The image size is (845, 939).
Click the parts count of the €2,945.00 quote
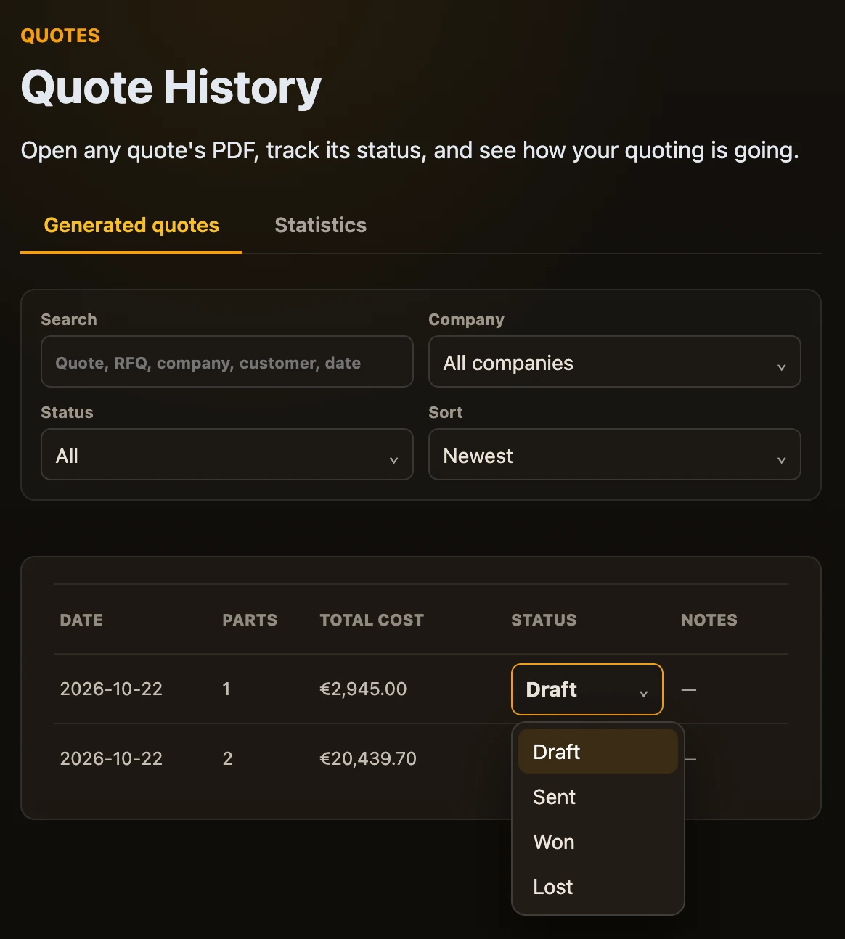point(226,689)
